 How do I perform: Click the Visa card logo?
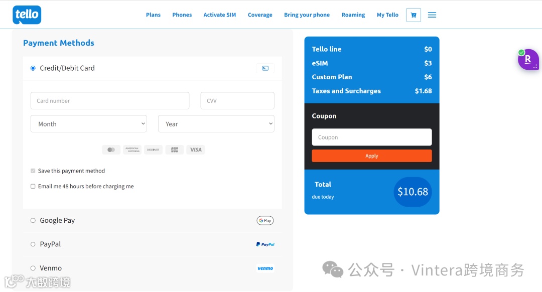click(x=196, y=150)
